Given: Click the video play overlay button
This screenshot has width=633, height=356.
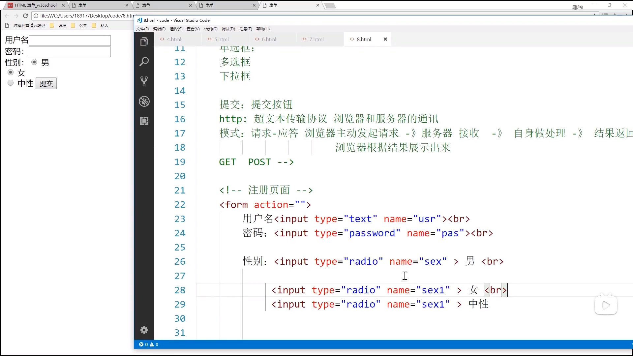Looking at the screenshot, I should (606, 305).
